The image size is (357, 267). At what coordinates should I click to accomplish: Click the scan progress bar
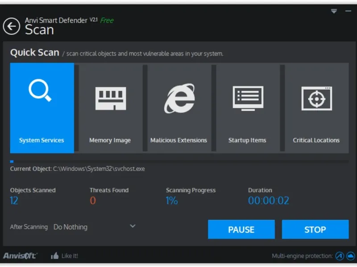coord(179,162)
